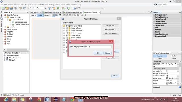Switch to the History view tab
Image resolution: width=182 pixels, height=102 pixels.
coord(47,15)
